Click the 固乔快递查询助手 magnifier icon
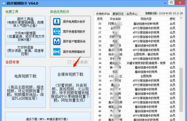The width and height of the screenshot is (187, 121). tap(57, 32)
